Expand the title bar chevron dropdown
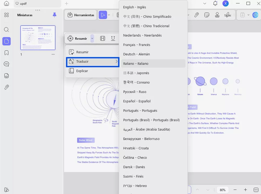 point(205,3)
